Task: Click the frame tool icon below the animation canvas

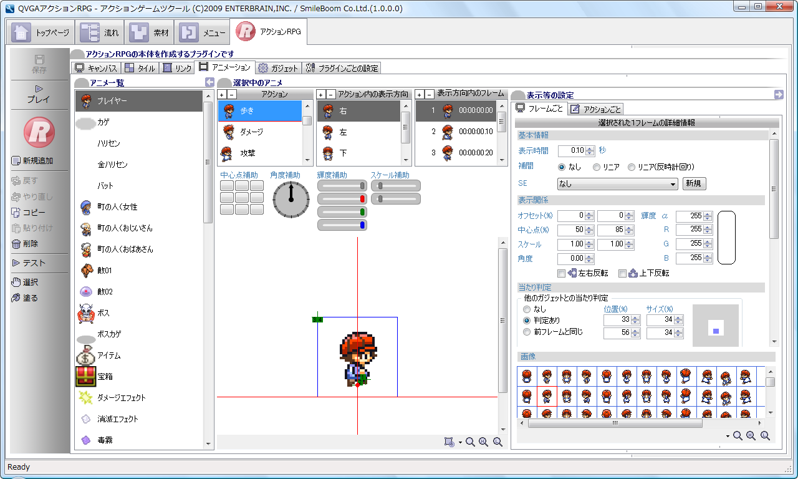Action: tap(449, 442)
